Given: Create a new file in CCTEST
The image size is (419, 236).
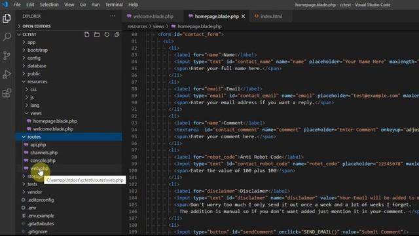Looking at the screenshot, I should (x=86, y=35).
